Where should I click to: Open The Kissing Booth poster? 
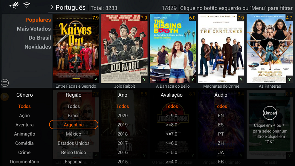tap(173, 48)
